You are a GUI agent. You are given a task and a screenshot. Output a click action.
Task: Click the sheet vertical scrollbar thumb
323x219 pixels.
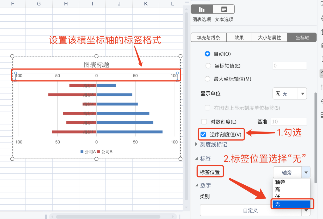(x=186, y=106)
